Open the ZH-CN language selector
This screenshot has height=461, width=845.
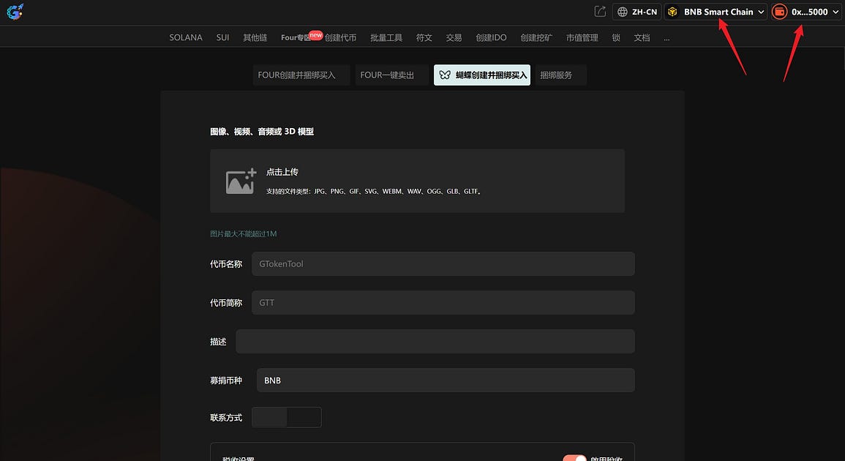click(x=637, y=12)
